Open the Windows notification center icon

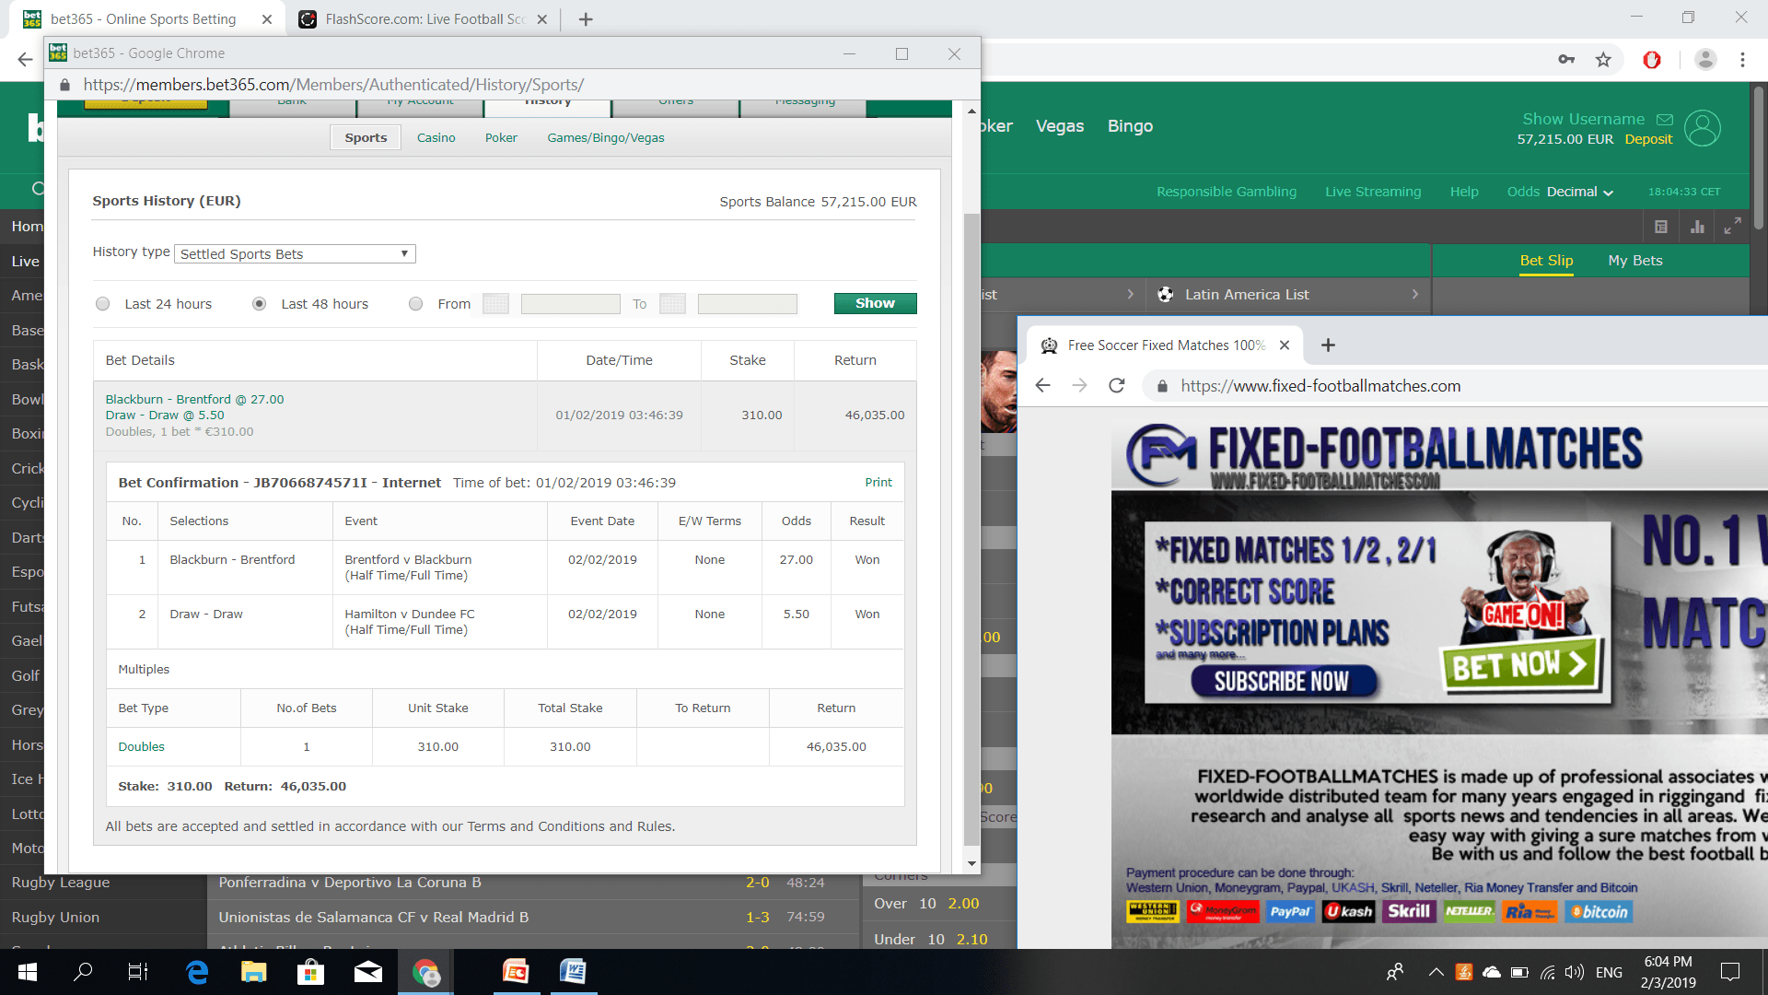[1730, 972]
